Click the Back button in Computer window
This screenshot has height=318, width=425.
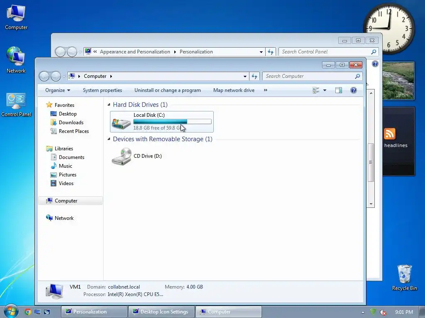(x=44, y=76)
